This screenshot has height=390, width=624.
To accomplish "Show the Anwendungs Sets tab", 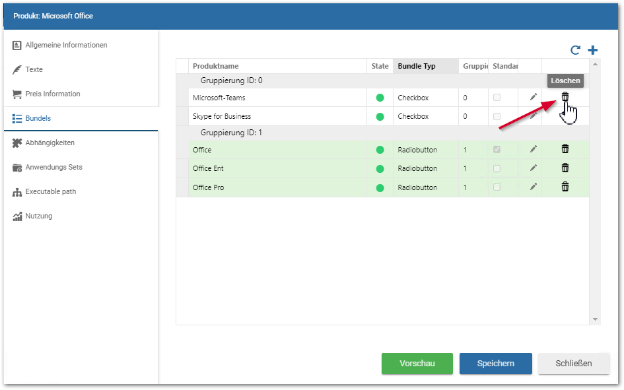I will coord(81,168).
